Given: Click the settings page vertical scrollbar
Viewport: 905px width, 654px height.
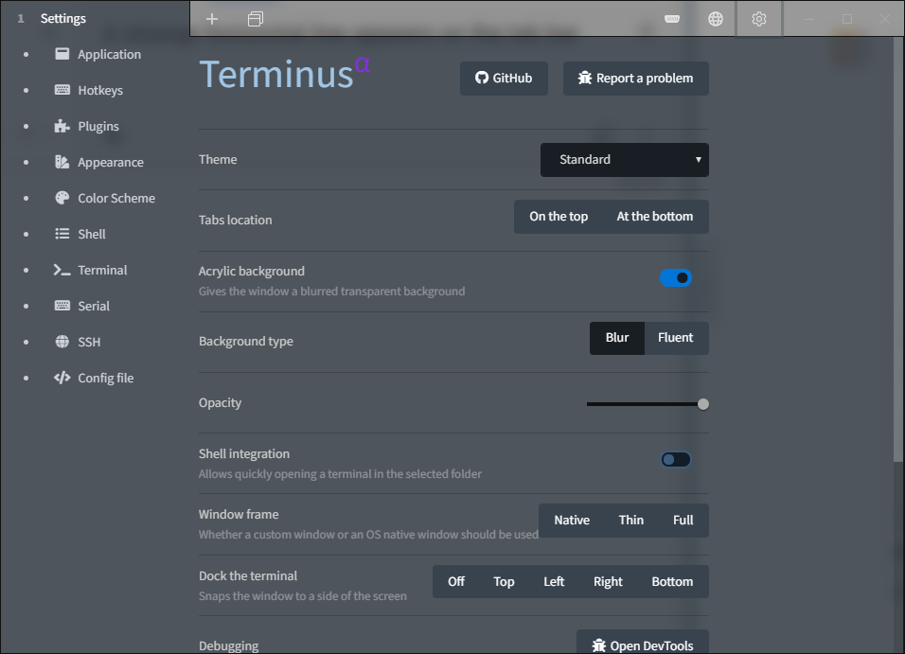Looking at the screenshot, I should (x=898, y=248).
